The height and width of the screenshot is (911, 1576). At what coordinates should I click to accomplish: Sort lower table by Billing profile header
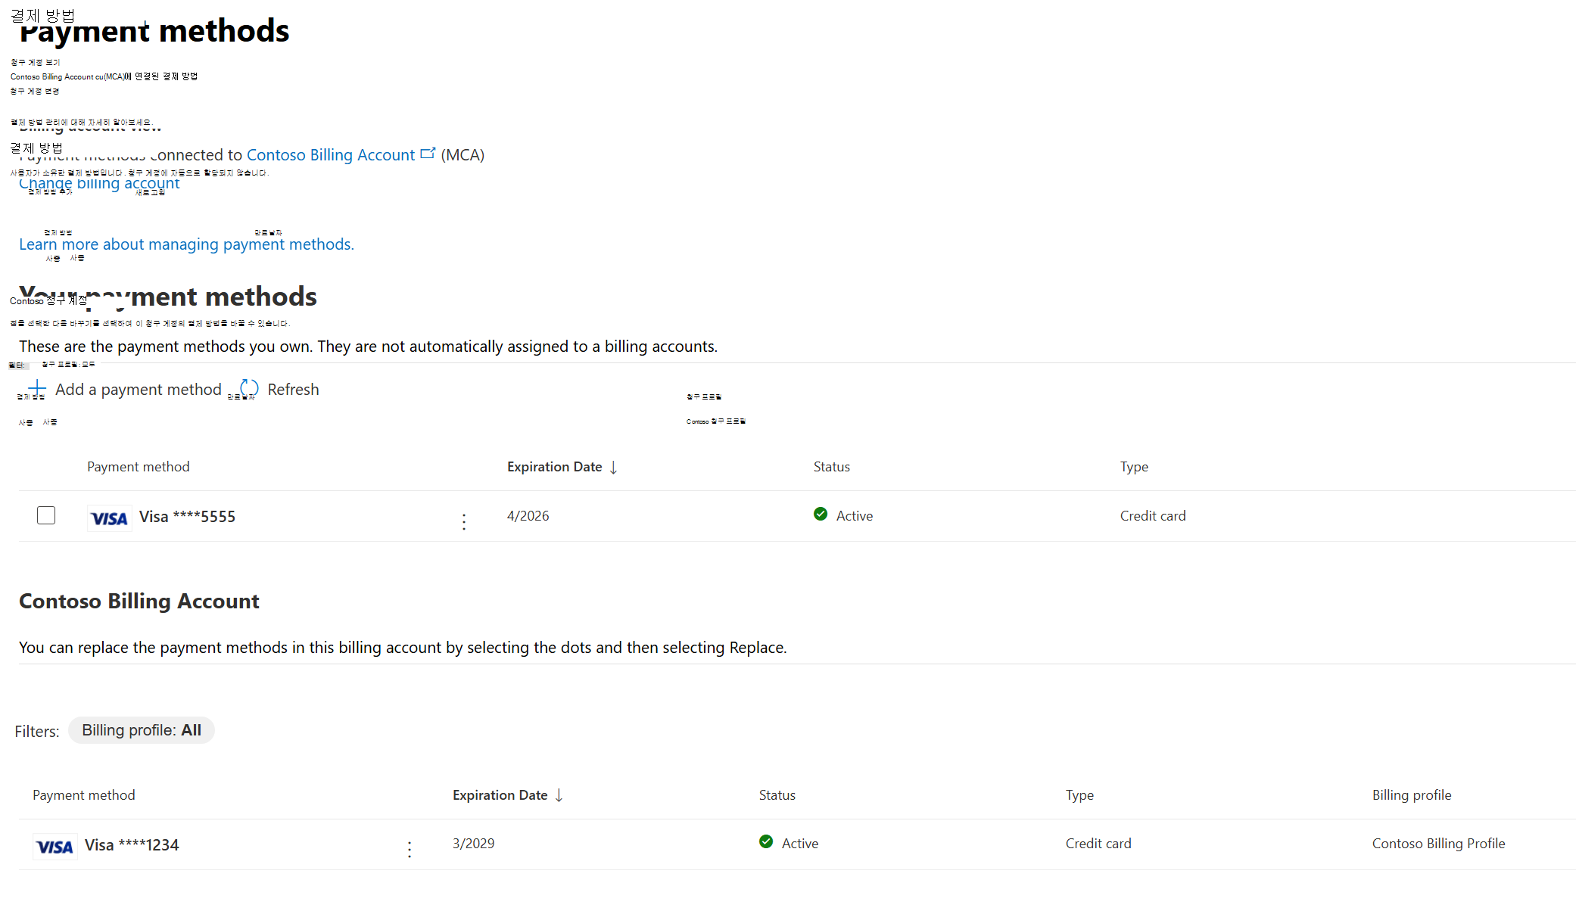(x=1412, y=795)
